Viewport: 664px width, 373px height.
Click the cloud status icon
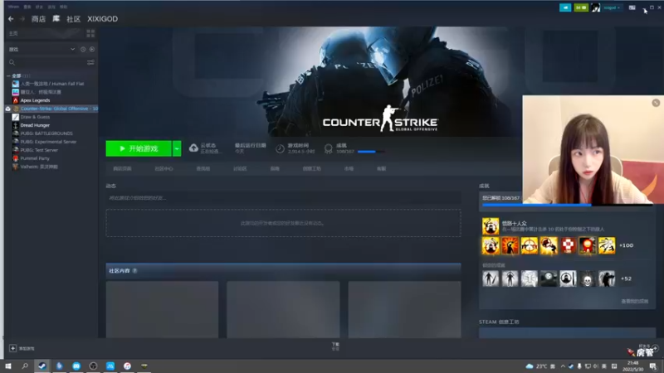[x=193, y=148]
